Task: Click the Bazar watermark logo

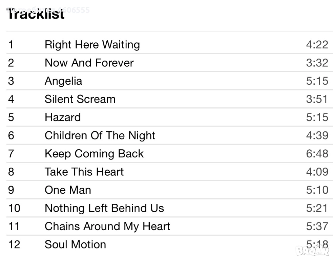Action: [x=312, y=251]
